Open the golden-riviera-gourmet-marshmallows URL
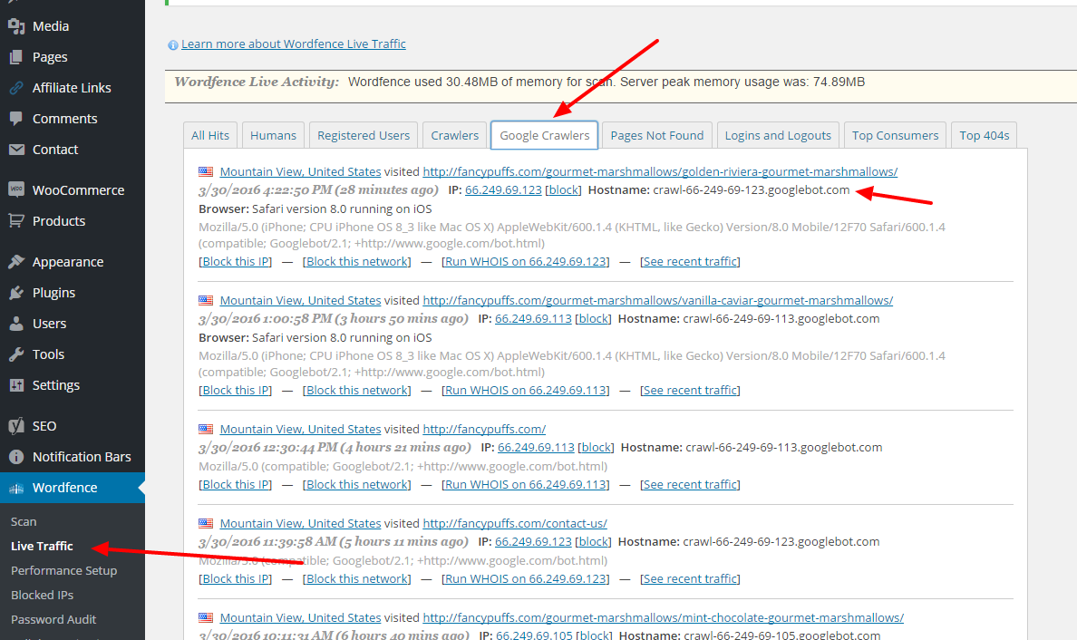1077x640 pixels. (x=660, y=171)
